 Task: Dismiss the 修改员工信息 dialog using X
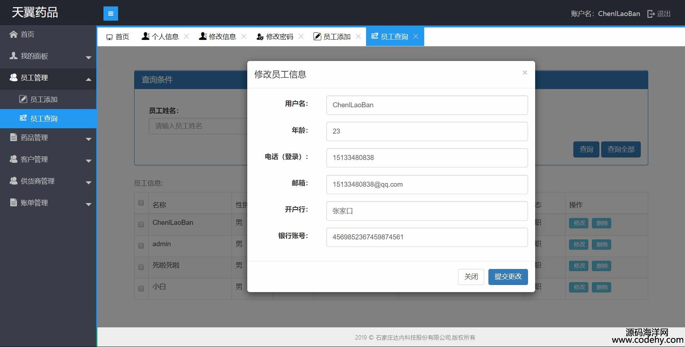[x=525, y=73]
